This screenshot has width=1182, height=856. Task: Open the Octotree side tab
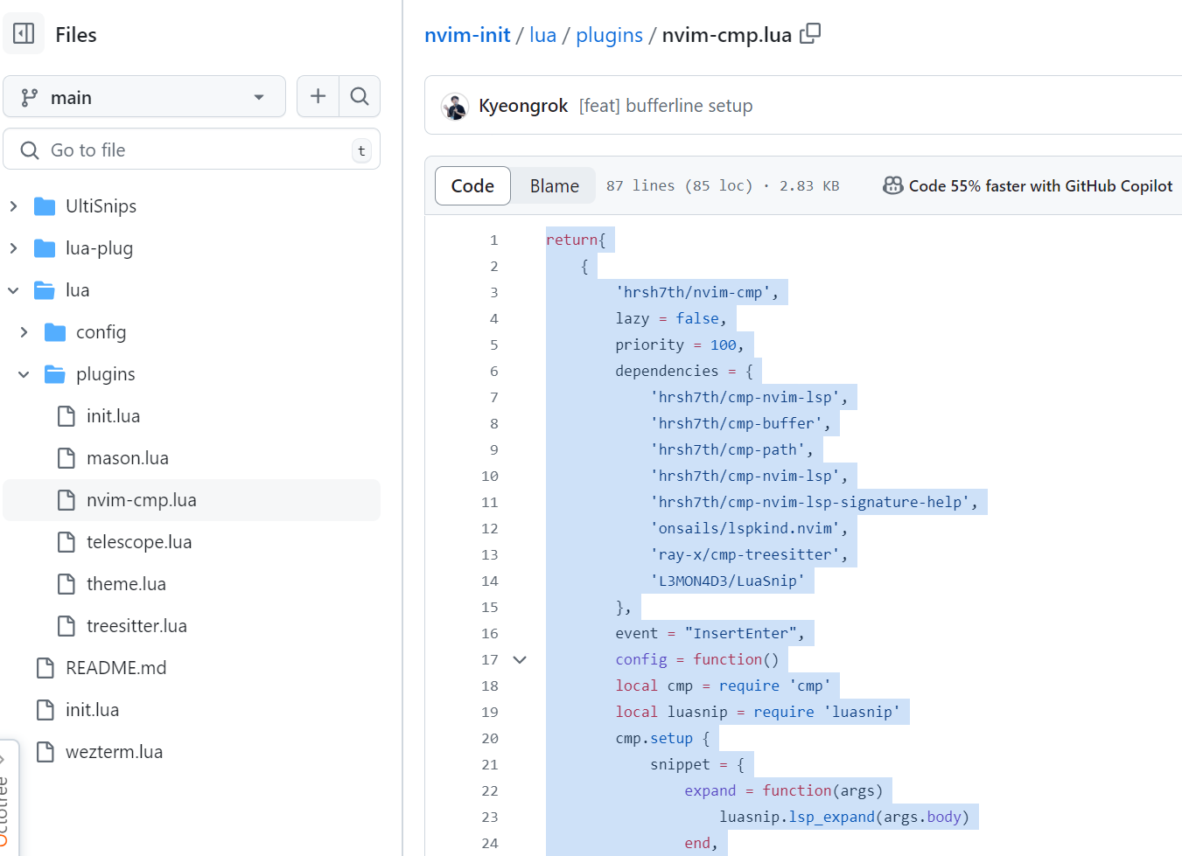7,800
